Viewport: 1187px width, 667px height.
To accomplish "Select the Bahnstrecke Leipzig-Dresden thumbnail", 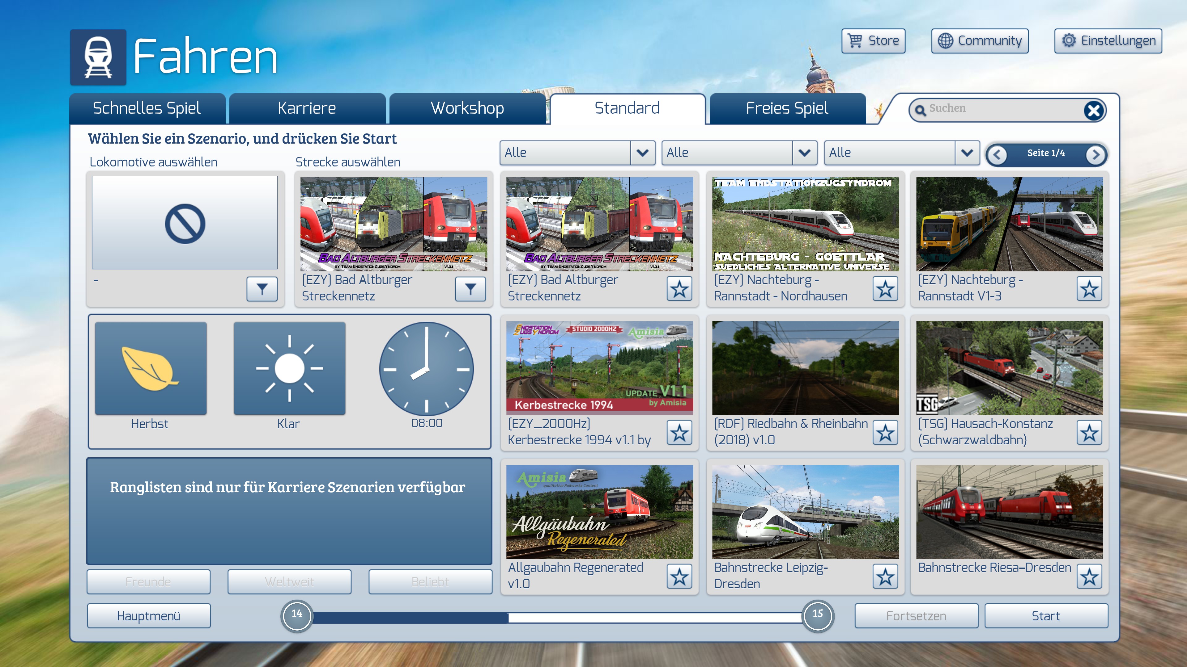I will 805,511.
